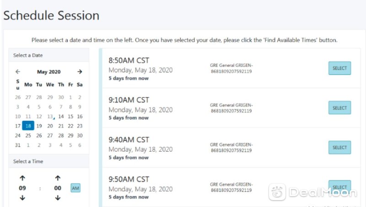The width and height of the screenshot is (366, 207).
Task: Pick Saturday May 23 date
Action: [80, 126]
